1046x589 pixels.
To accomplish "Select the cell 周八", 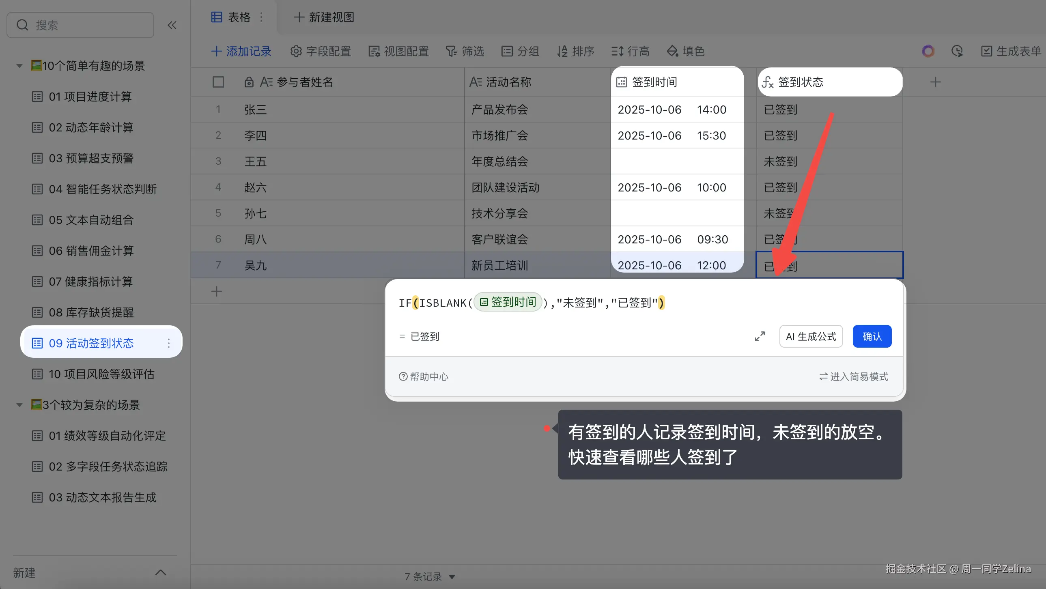I will 256,239.
